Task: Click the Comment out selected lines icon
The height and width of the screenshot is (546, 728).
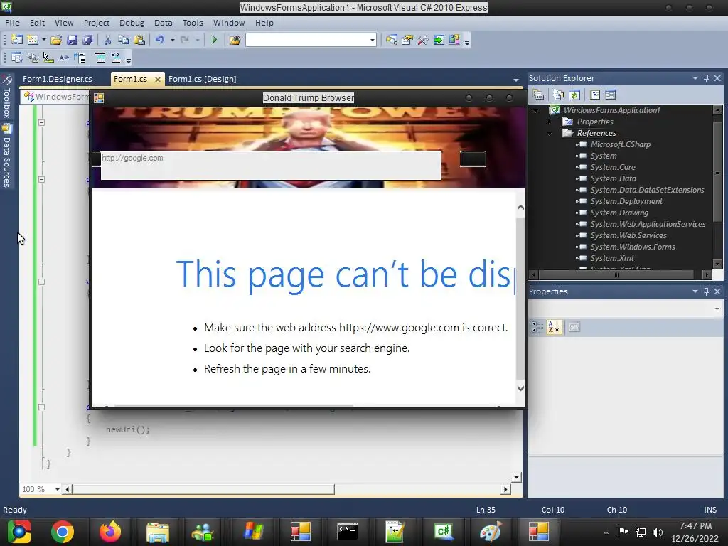Action: [100, 58]
